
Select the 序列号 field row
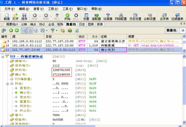pyautogui.click(x=48, y=70)
